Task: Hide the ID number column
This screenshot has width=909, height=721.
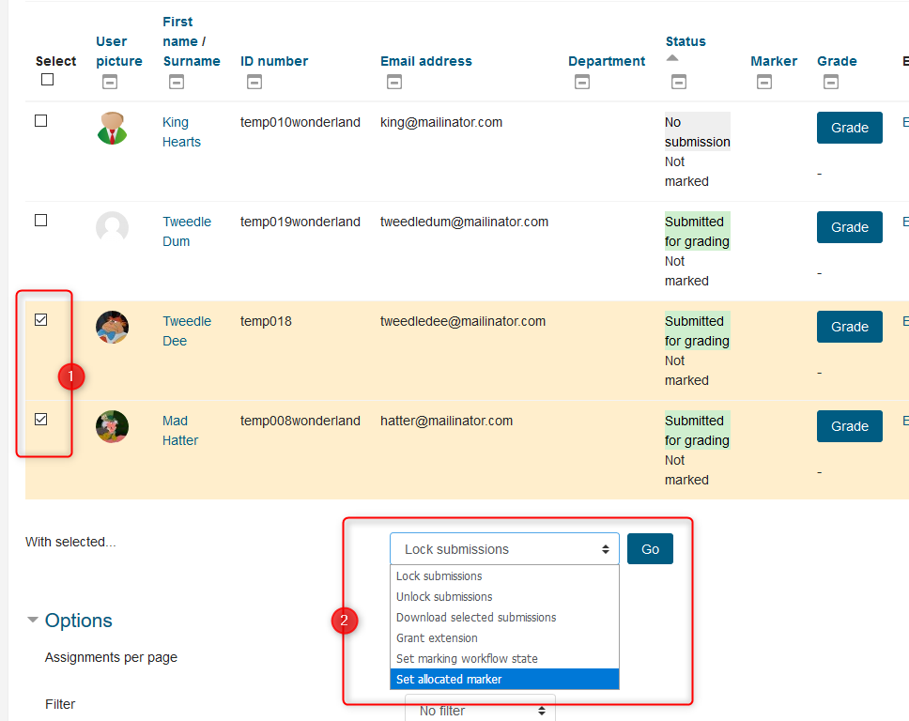Action: coord(254,83)
